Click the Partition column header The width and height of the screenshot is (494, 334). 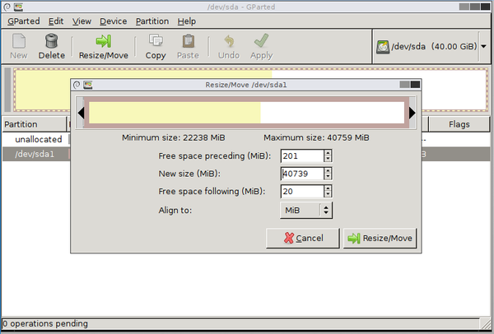pyautogui.click(x=34, y=124)
